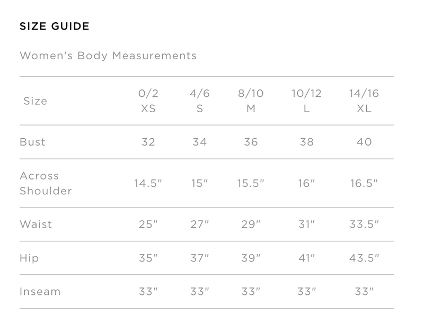Image resolution: width=424 pixels, height=324 pixels.
Task: Select the Women's Body Measurements subtitle
Action: pyautogui.click(x=108, y=56)
